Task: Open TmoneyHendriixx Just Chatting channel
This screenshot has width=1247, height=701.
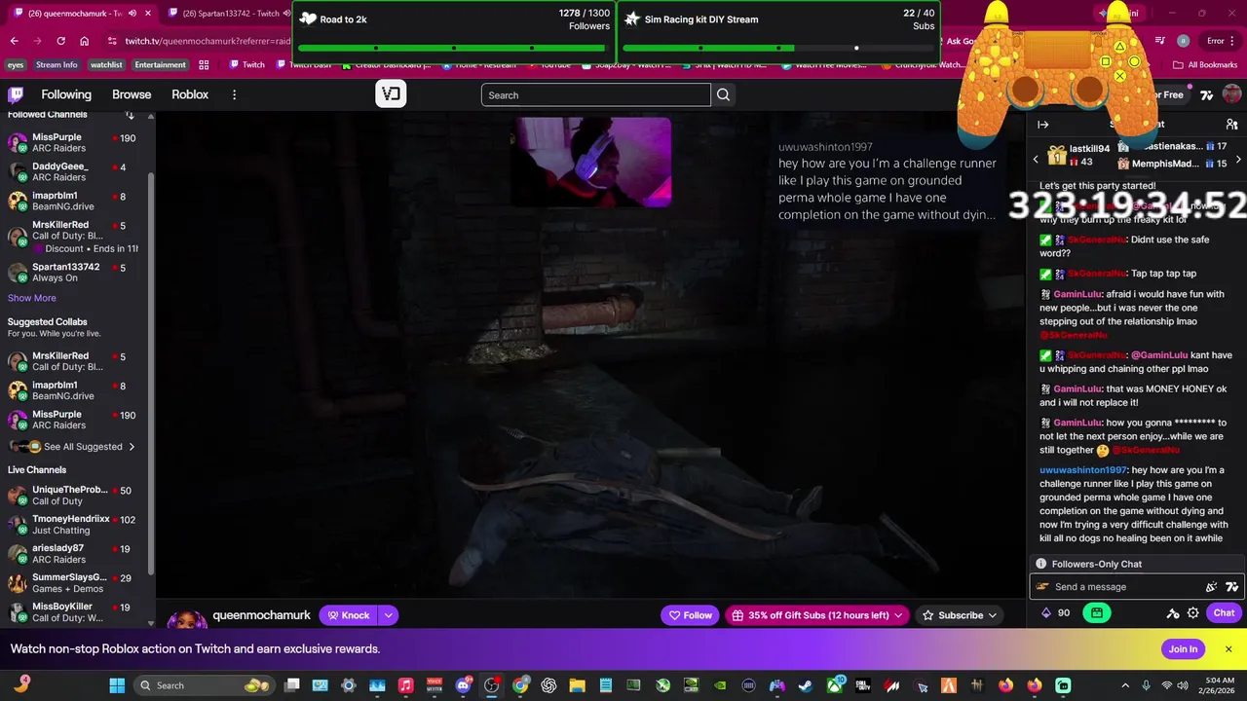Action: pos(73,525)
